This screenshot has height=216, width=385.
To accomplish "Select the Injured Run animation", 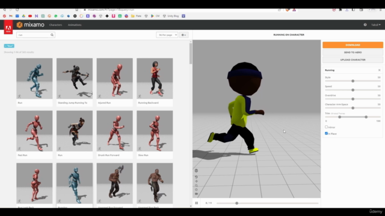I will (x=115, y=82).
